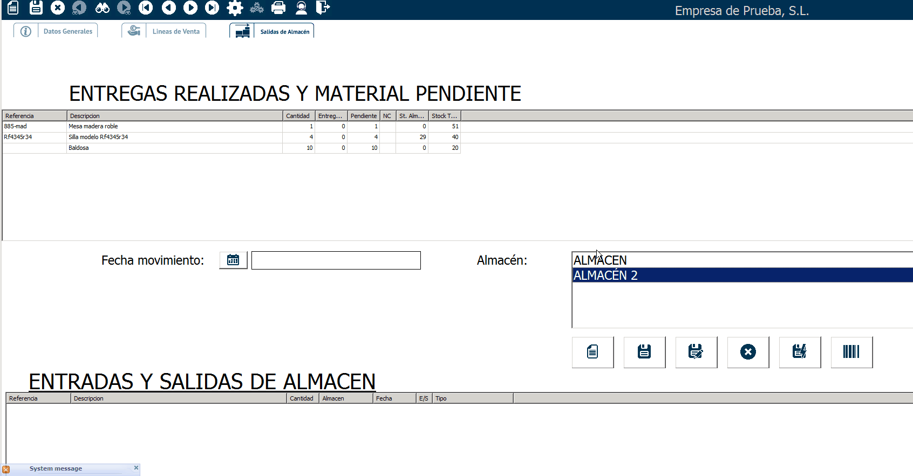Choose ALMACÉN 2 from the warehouse list
Screen dimensions: 913x476
pyautogui.click(x=605, y=275)
